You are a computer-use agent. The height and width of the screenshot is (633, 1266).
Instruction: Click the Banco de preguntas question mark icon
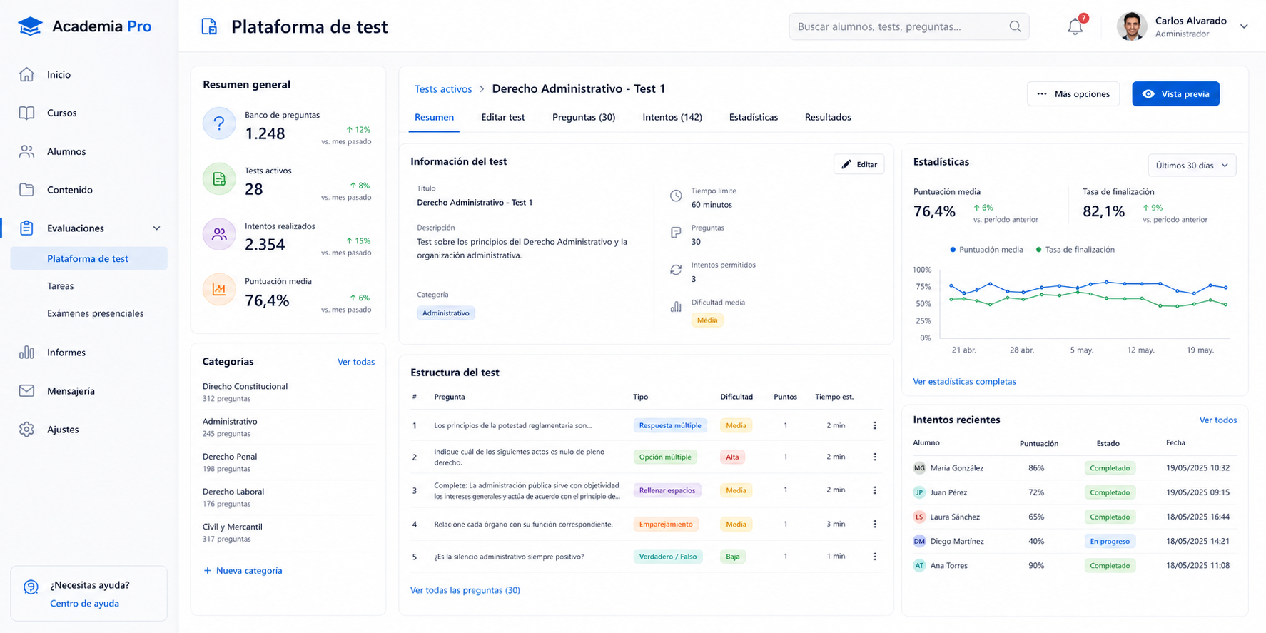[x=219, y=123]
